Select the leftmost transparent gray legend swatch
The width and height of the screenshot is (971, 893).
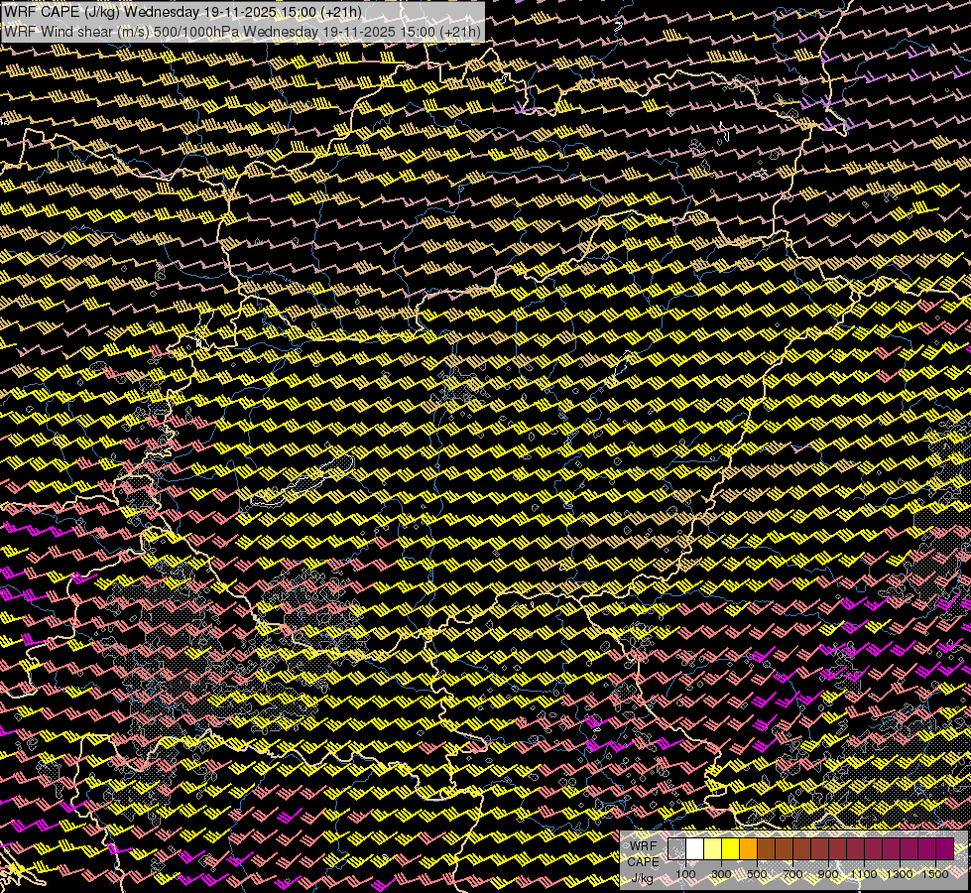point(677,848)
